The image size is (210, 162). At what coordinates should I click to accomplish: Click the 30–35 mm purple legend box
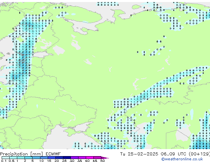click(75, 158)
